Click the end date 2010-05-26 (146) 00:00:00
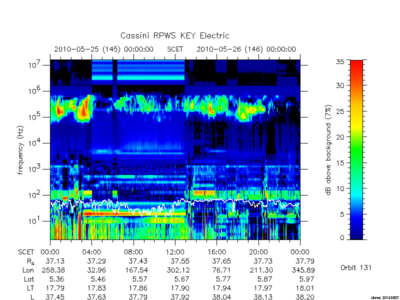This screenshot has height=300, width=400. pyautogui.click(x=246, y=49)
